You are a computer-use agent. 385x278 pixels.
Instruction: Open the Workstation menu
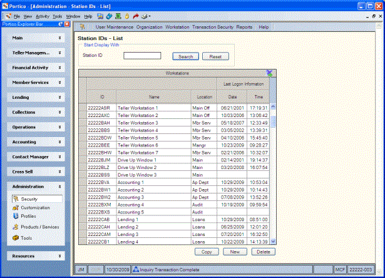point(177,27)
